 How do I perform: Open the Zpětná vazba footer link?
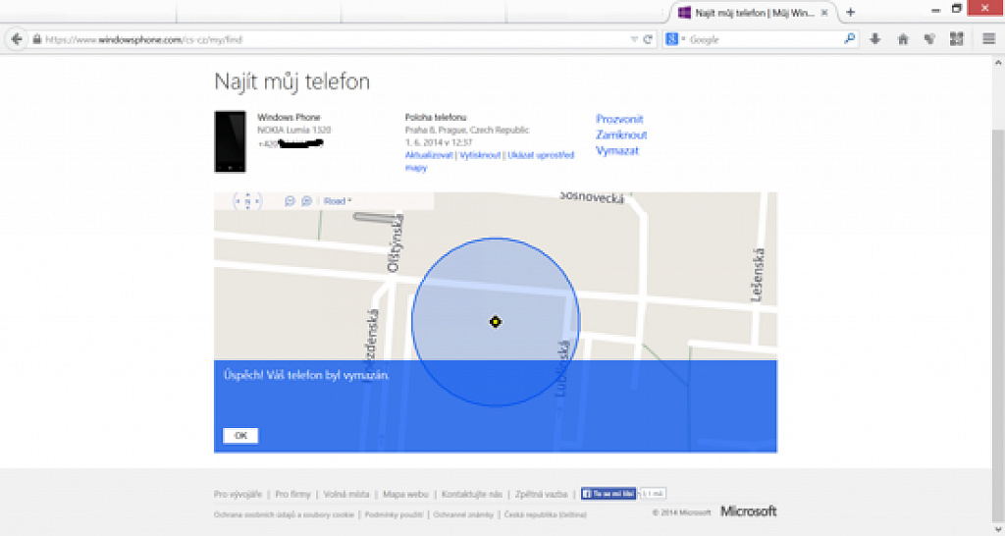pos(541,494)
